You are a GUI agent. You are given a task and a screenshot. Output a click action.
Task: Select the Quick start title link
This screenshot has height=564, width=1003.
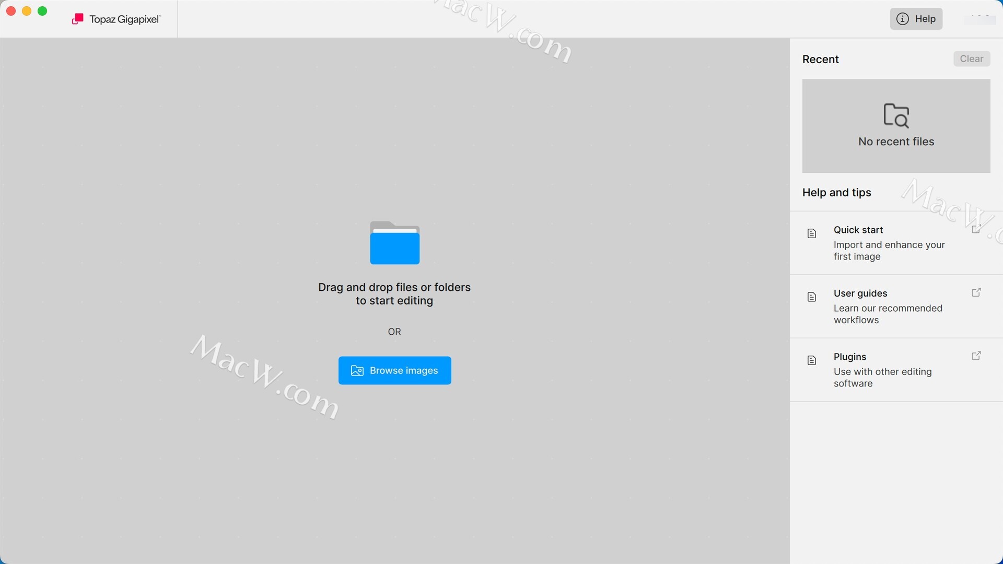click(858, 230)
